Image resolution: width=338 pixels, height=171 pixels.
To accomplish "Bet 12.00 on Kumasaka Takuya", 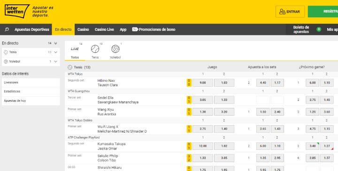I will coord(203,146).
